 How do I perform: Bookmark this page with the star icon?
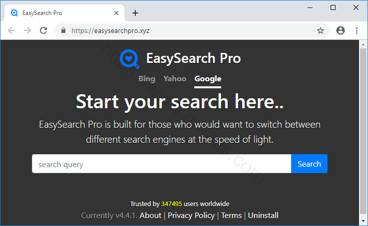point(321,30)
